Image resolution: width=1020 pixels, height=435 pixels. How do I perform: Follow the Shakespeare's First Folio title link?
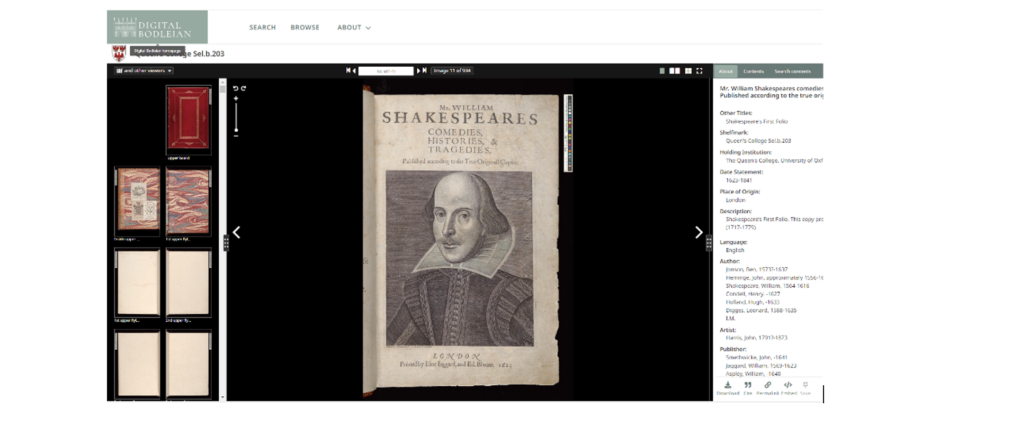(756, 122)
